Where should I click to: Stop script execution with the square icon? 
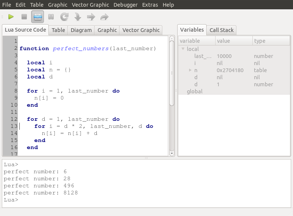[24, 17]
